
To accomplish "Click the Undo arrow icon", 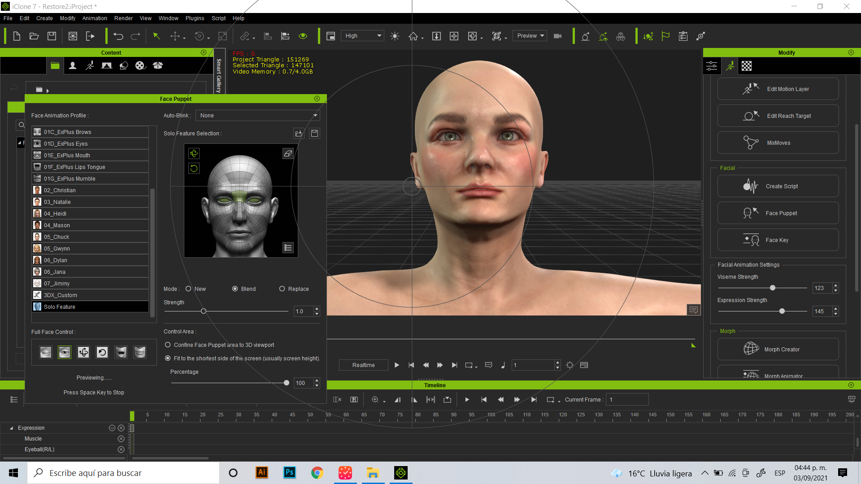I will 118,36.
